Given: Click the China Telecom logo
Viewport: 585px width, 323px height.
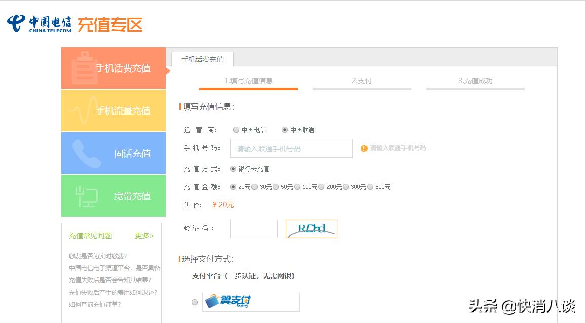Looking at the screenshot, I should 39,24.
